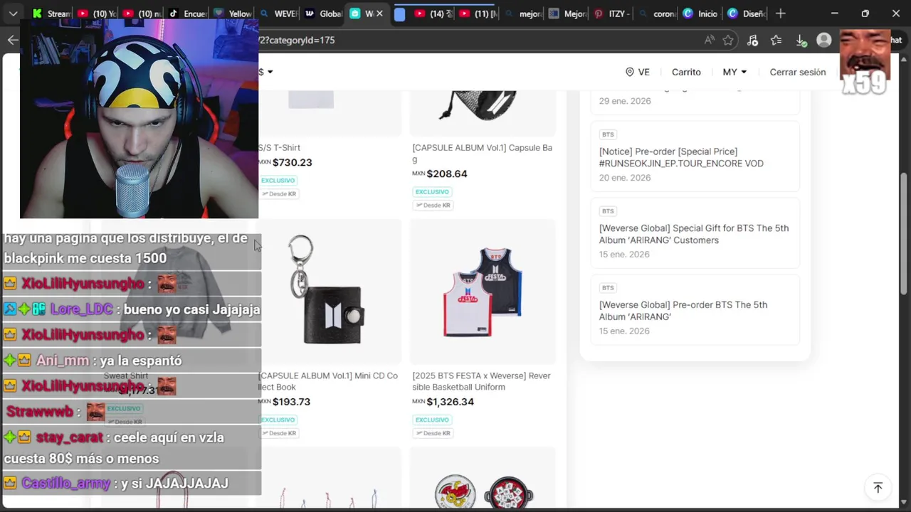
Task: Click EXCLUSIVO badge under Capsule Bag
Action: tap(432, 192)
